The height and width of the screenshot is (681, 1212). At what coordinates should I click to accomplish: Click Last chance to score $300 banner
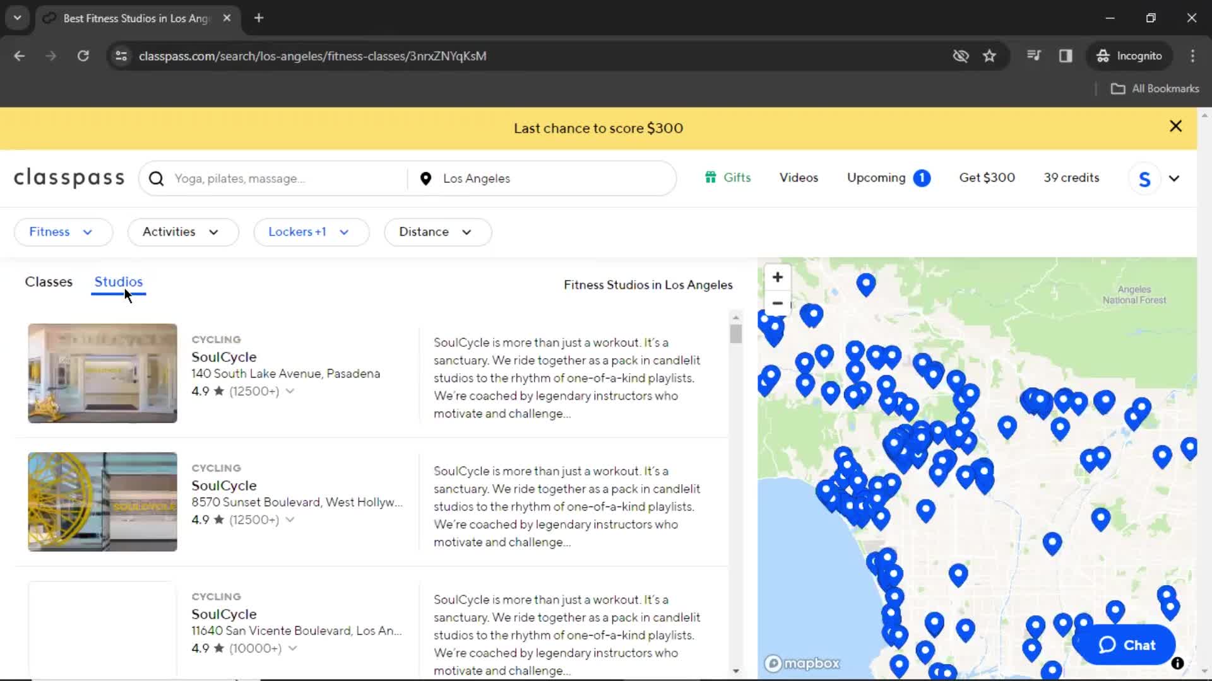click(598, 128)
